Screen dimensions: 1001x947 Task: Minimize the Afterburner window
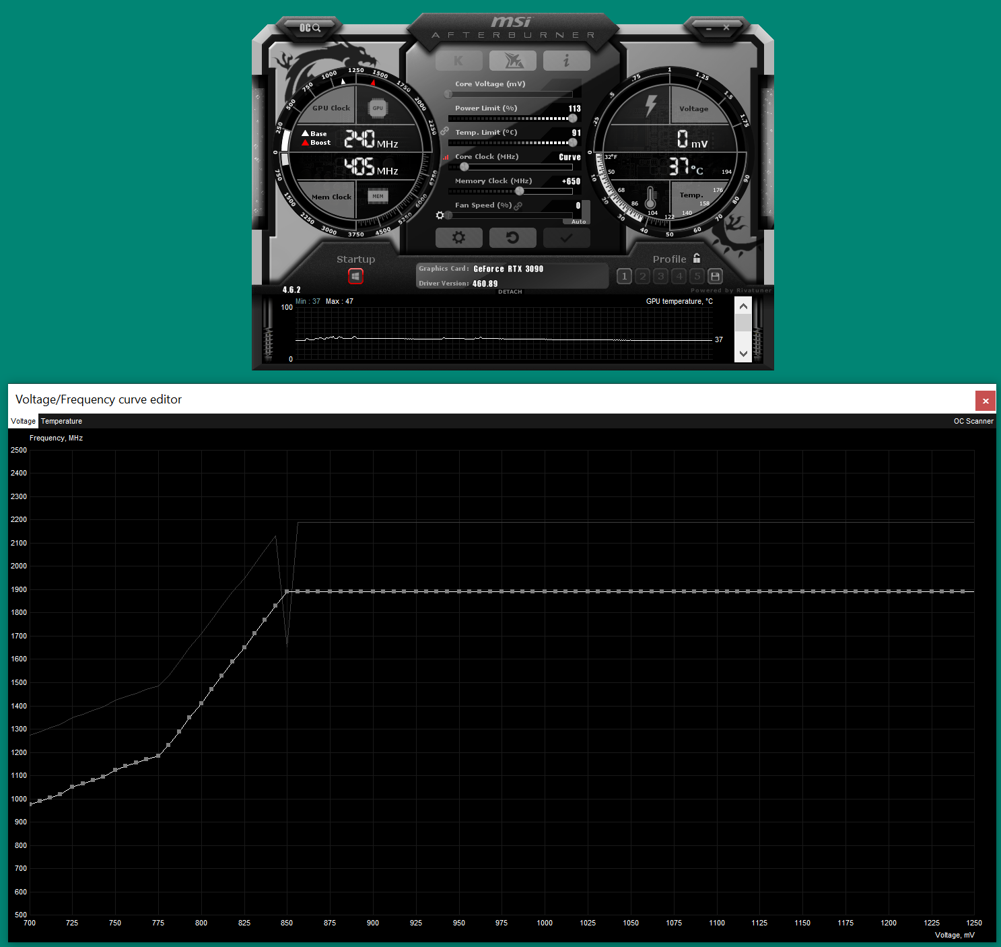click(x=709, y=28)
